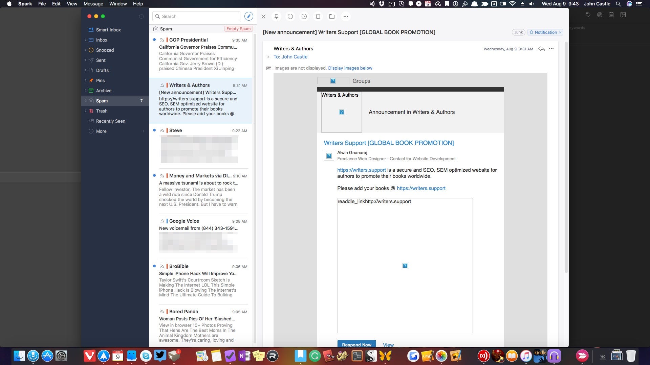Open the Notification dropdown
Viewport: 650px width, 365px height.
[x=545, y=32]
